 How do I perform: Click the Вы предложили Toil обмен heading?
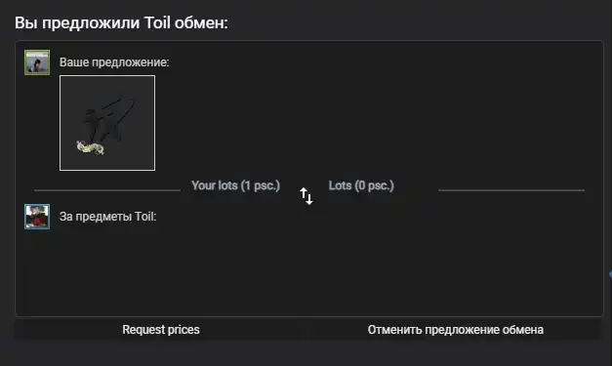tap(121, 22)
